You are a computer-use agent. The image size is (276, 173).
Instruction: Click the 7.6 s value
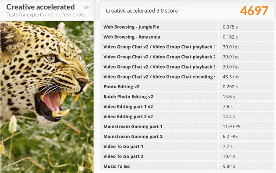click(x=228, y=107)
